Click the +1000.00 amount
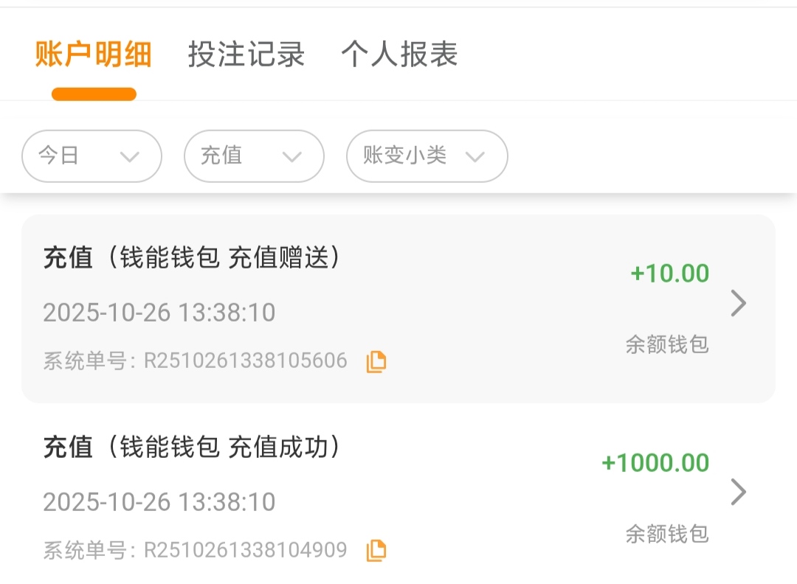 tap(655, 463)
